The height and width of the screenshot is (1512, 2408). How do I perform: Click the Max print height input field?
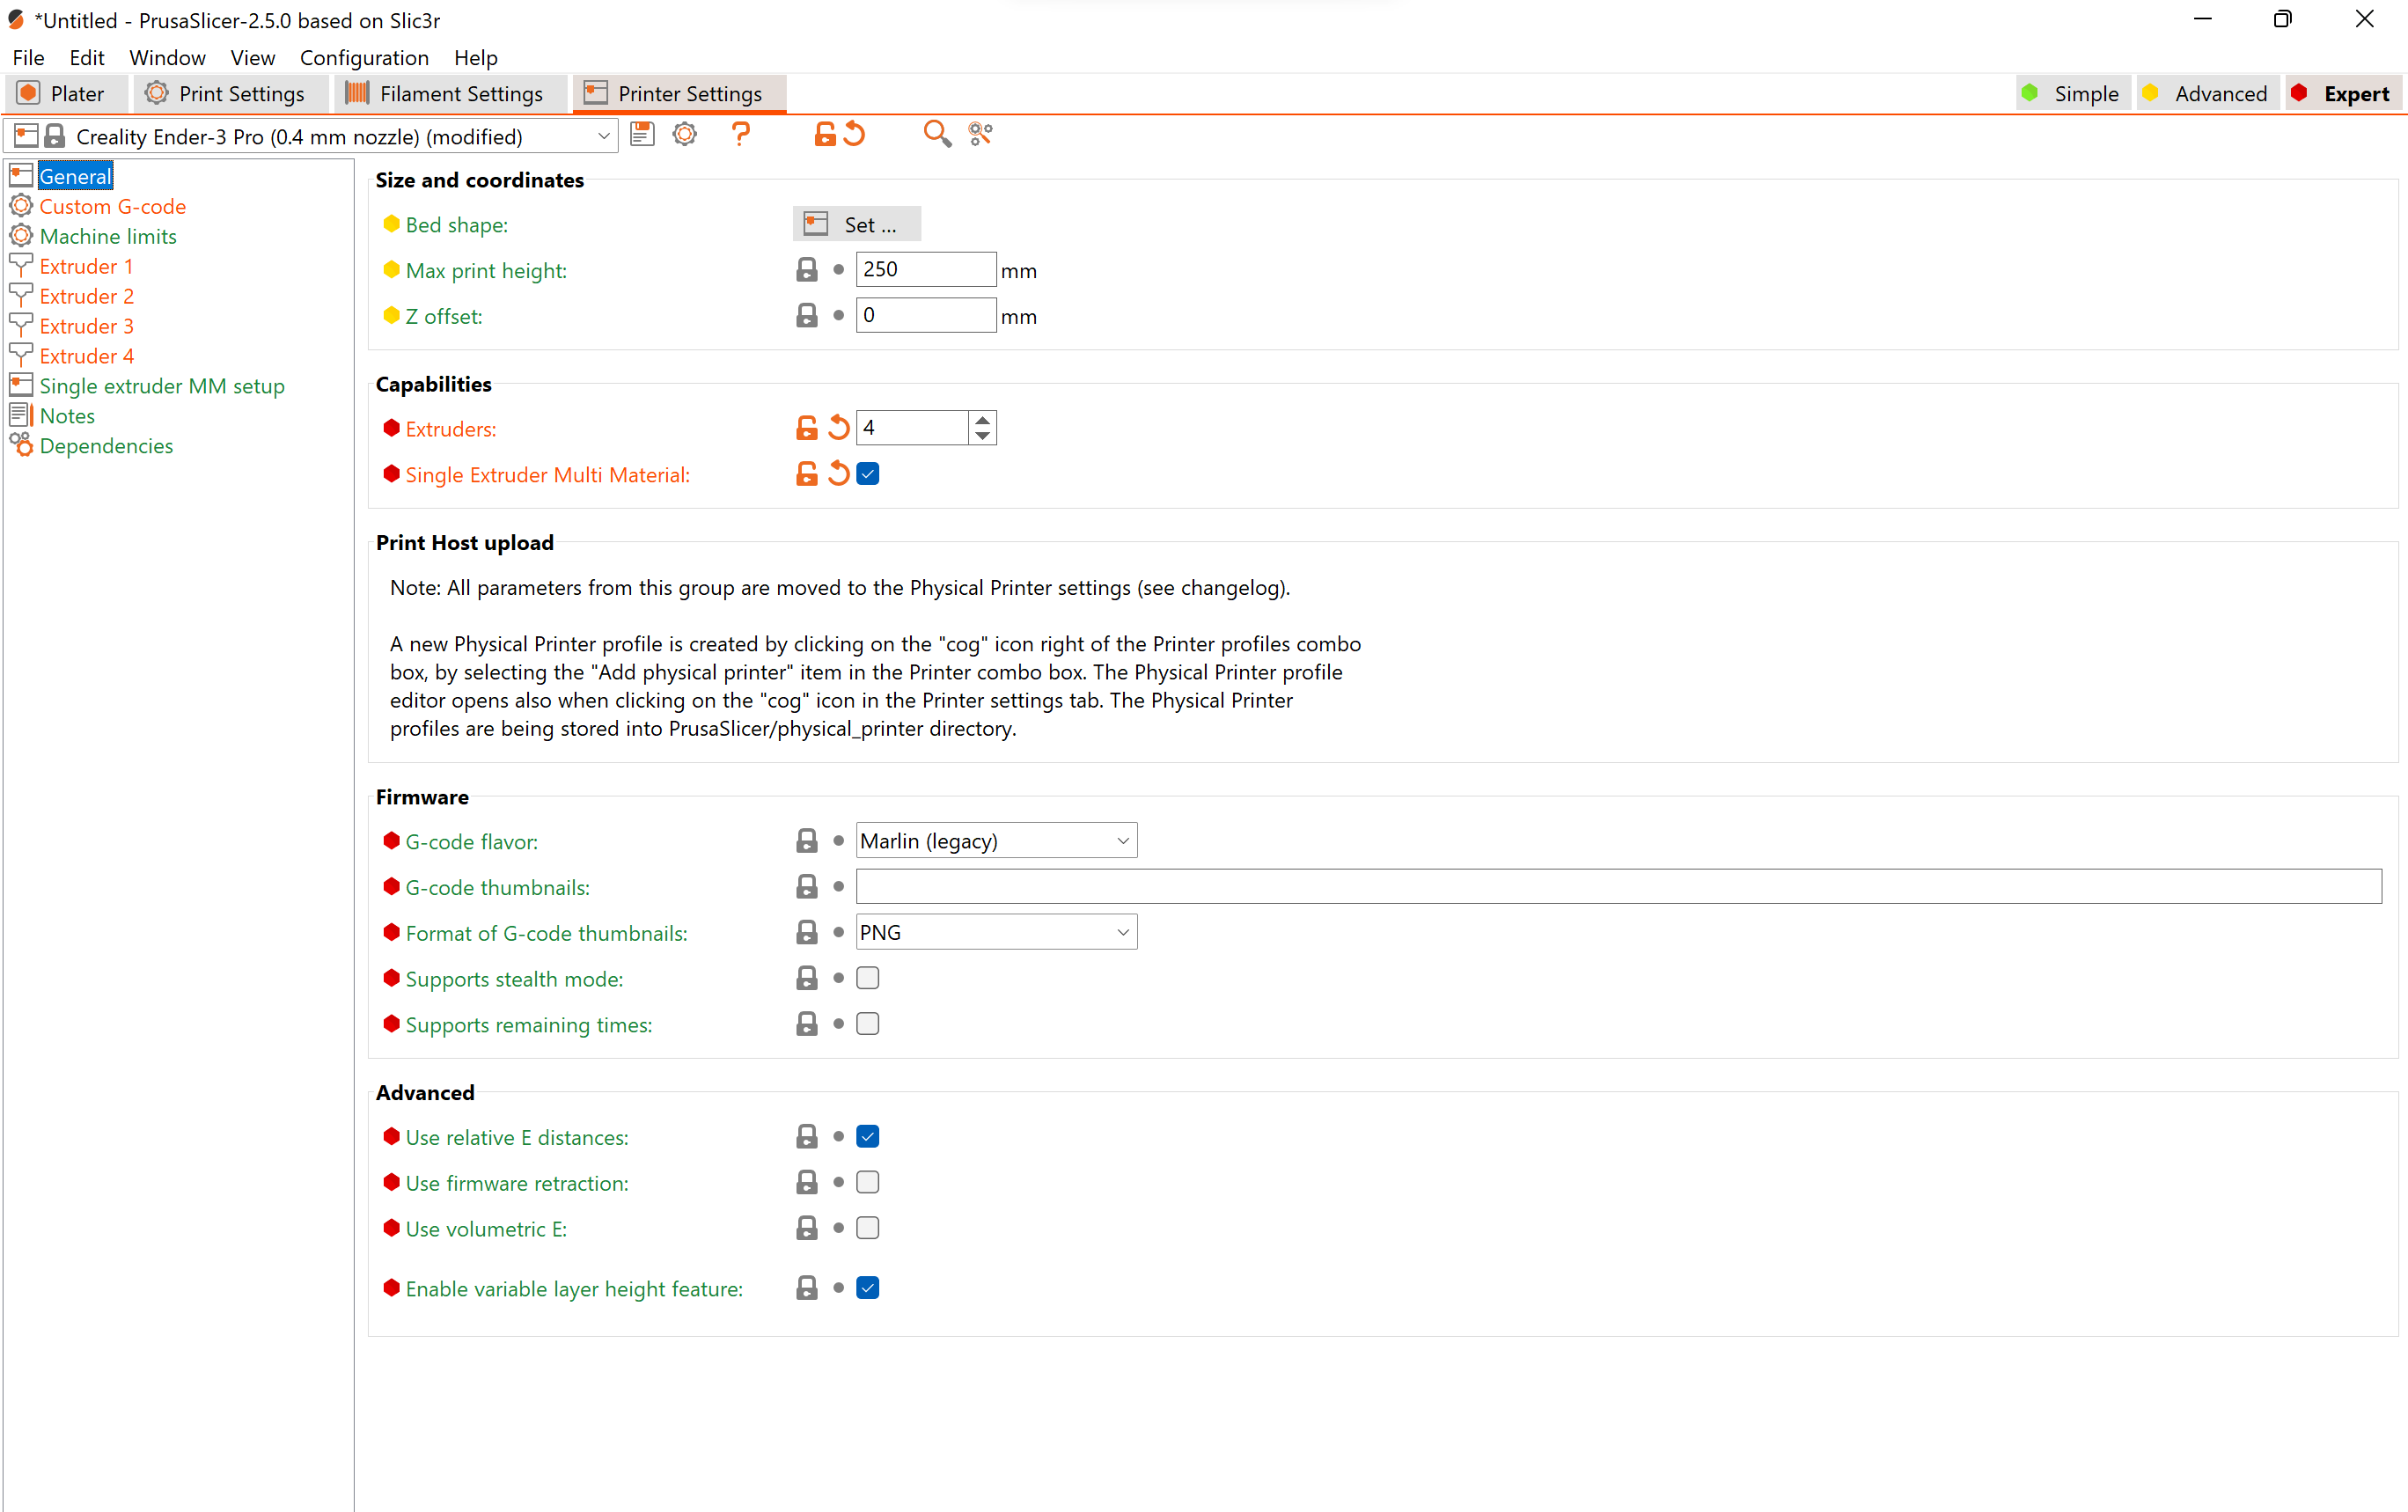924,270
